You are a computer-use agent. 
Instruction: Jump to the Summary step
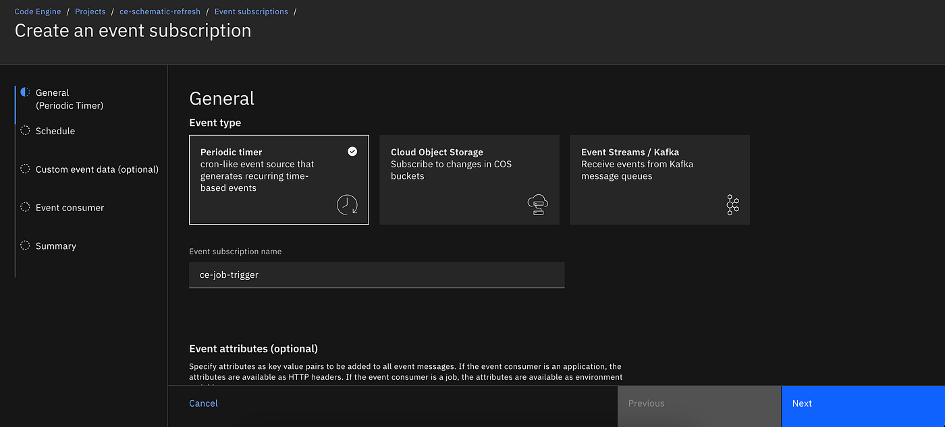point(56,246)
